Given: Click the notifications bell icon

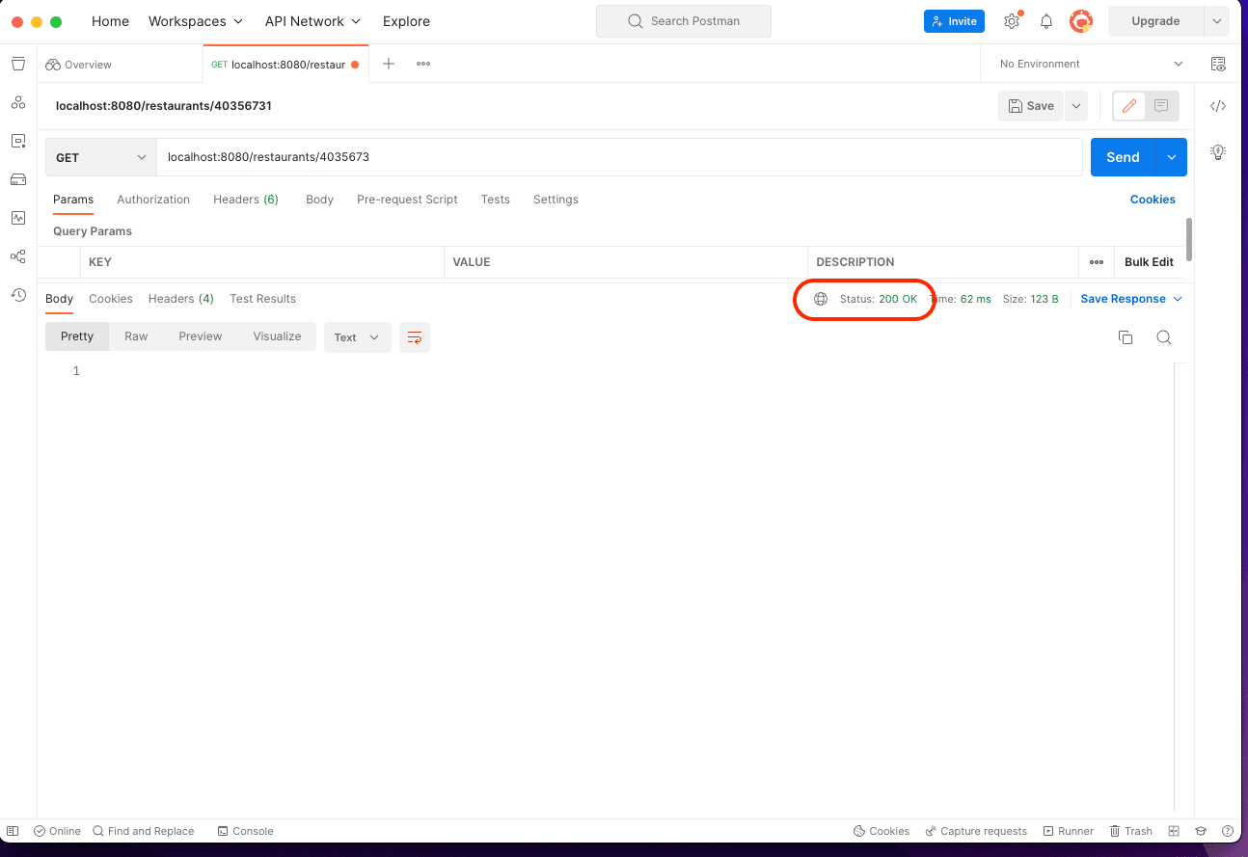Looking at the screenshot, I should coord(1045,21).
